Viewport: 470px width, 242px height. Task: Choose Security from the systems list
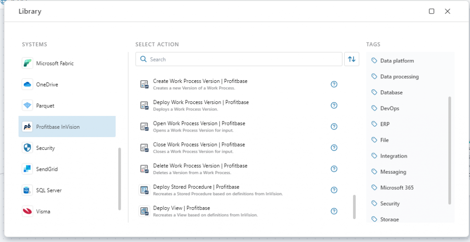(x=45, y=148)
